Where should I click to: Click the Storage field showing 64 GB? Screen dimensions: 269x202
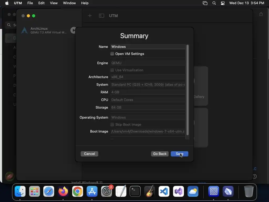148,107
